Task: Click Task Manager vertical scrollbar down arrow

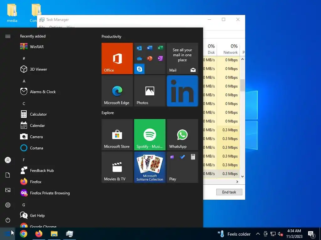Action: (242, 177)
